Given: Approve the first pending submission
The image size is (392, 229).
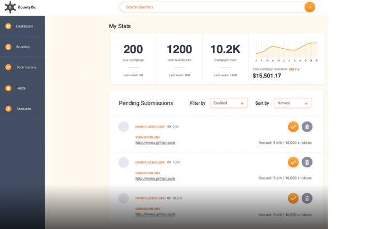Looking at the screenshot, I should pos(293,127).
